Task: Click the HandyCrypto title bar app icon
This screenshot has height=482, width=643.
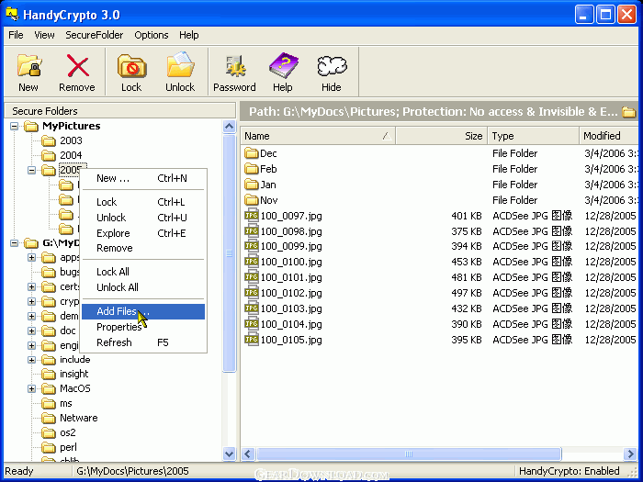Action: pyautogui.click(x=12, y=15)
